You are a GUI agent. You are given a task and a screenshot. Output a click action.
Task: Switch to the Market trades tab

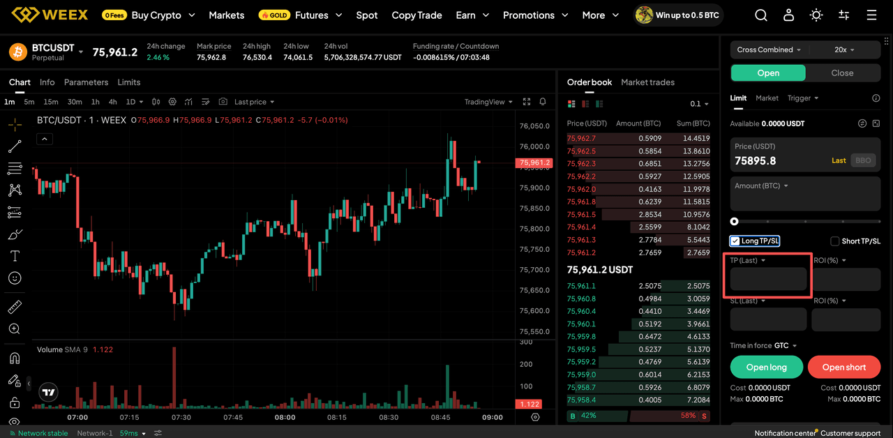[x=647, y=82]
